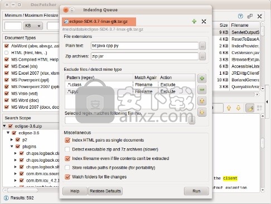Image resolution: width=271 pixels, height=204 pixels.
Task: Select the QueryableArray result row
Action: 236,87
